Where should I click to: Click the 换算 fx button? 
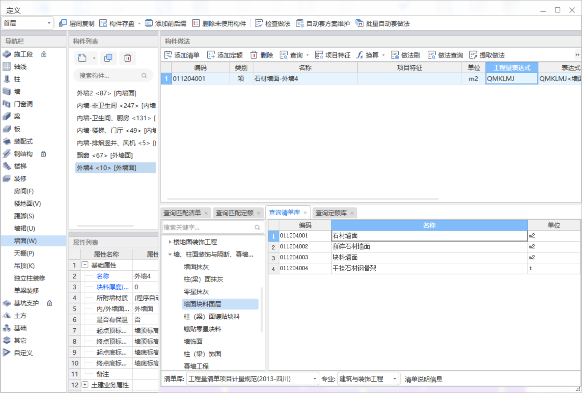point(367,55)
